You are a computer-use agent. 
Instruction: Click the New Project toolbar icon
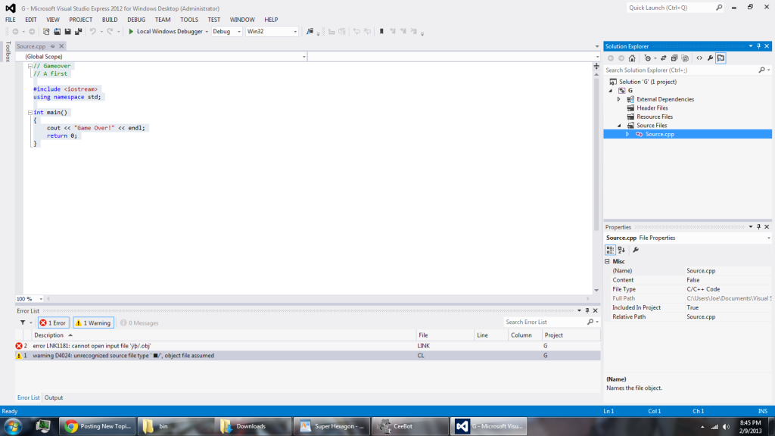[46, 31]
